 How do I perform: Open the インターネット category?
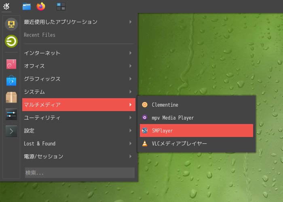pos(79,53)
